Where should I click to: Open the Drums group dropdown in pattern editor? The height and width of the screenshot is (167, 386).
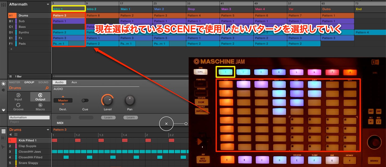pos(48,130)
